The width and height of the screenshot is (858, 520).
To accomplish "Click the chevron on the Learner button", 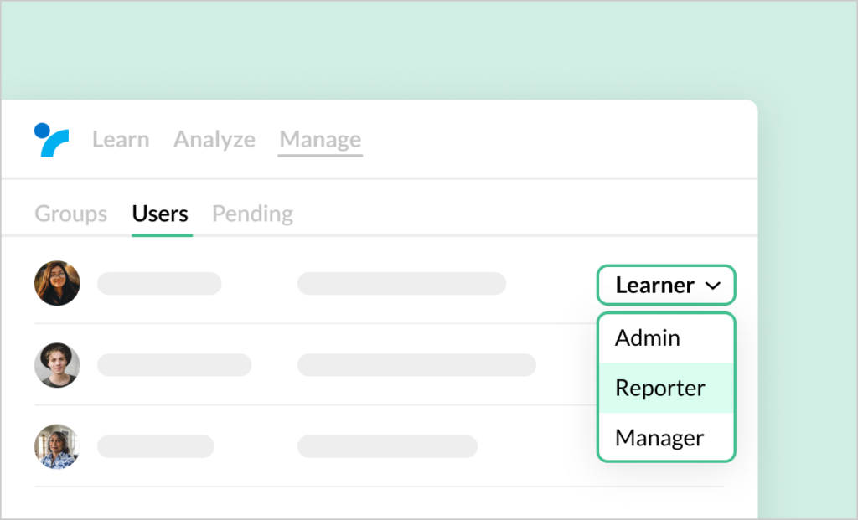I will click(714, 285).
